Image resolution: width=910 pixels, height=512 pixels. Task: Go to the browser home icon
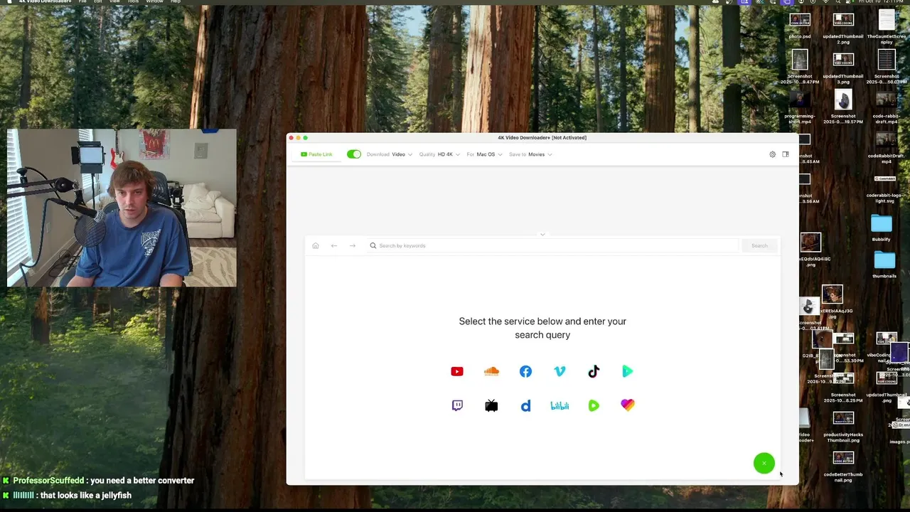(x=316, y=245)
